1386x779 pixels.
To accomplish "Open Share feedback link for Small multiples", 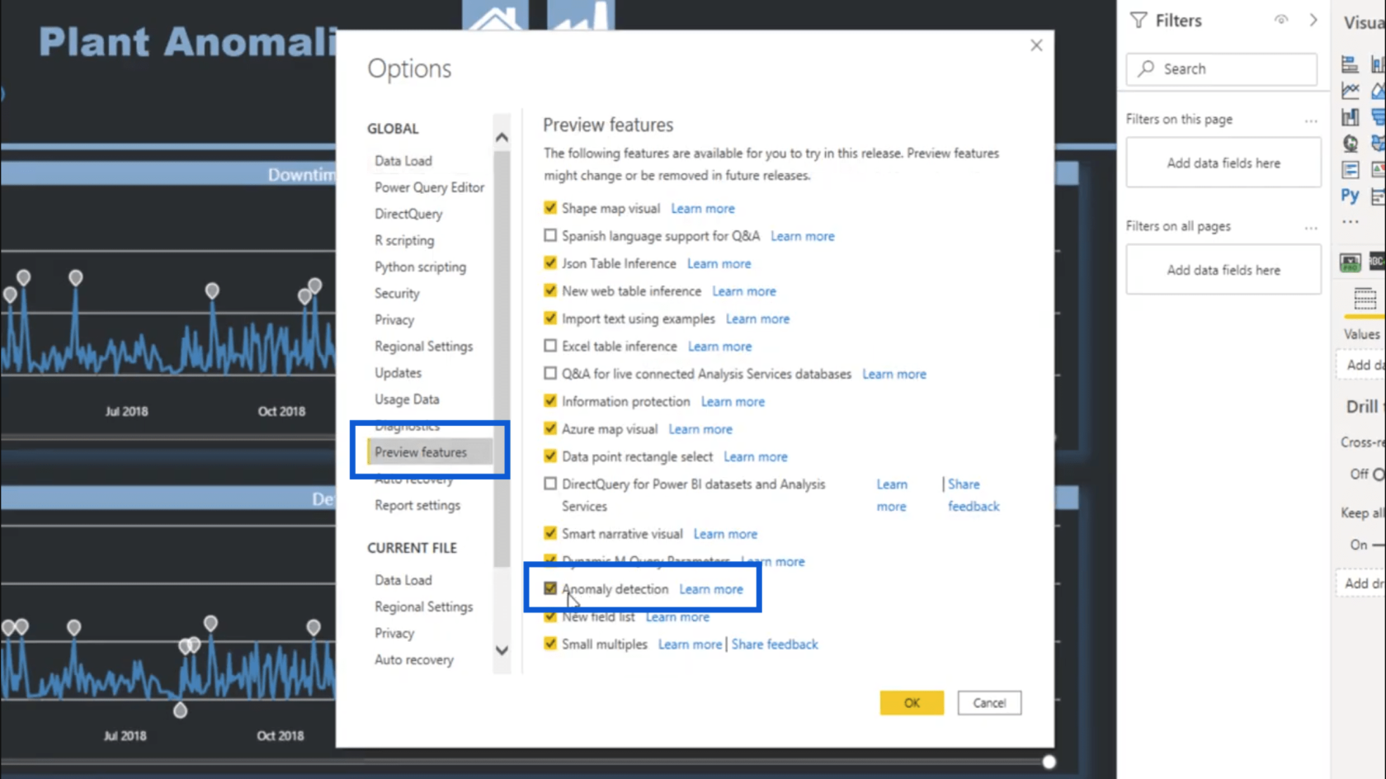I will click(775, 644).
